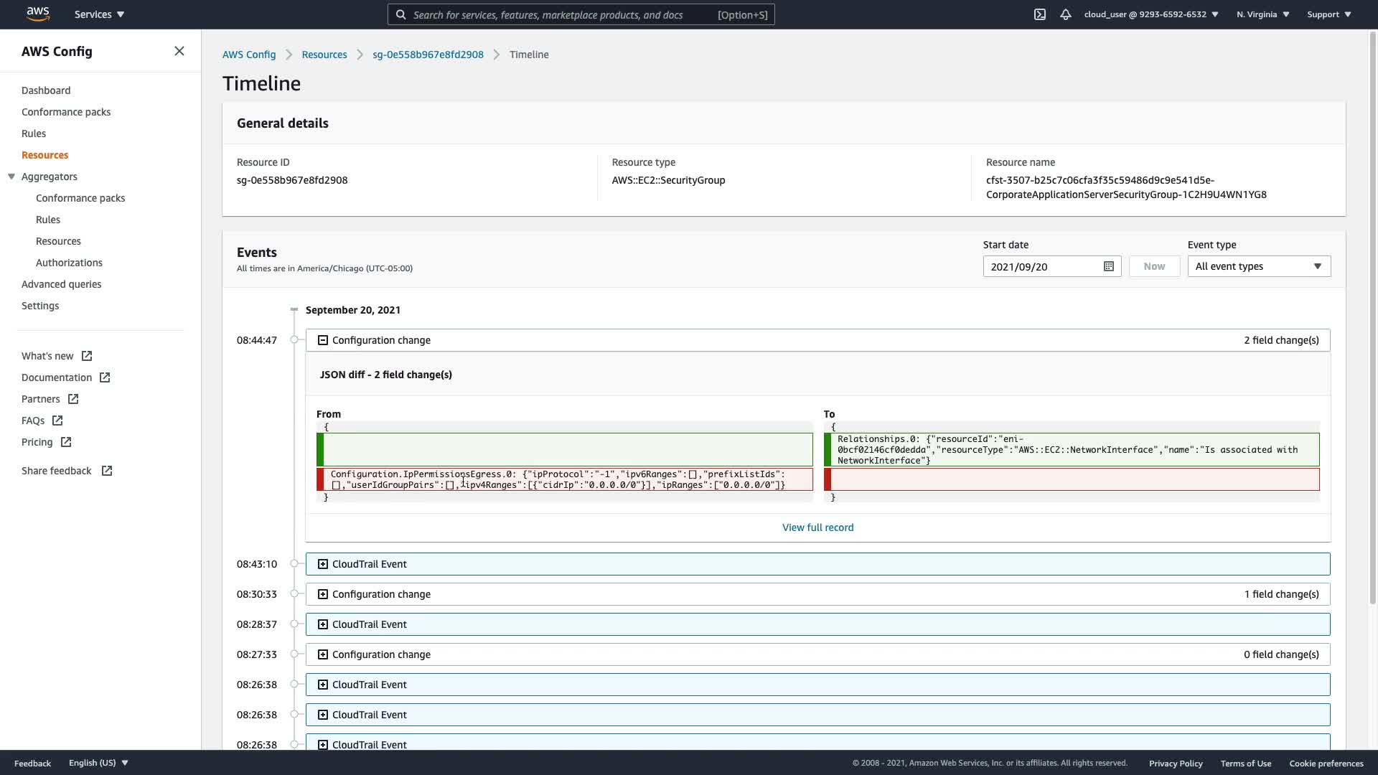Screen dimensions: 1378x775
Task: Click the AWS logo home icon
Action: tap(37, 14)
